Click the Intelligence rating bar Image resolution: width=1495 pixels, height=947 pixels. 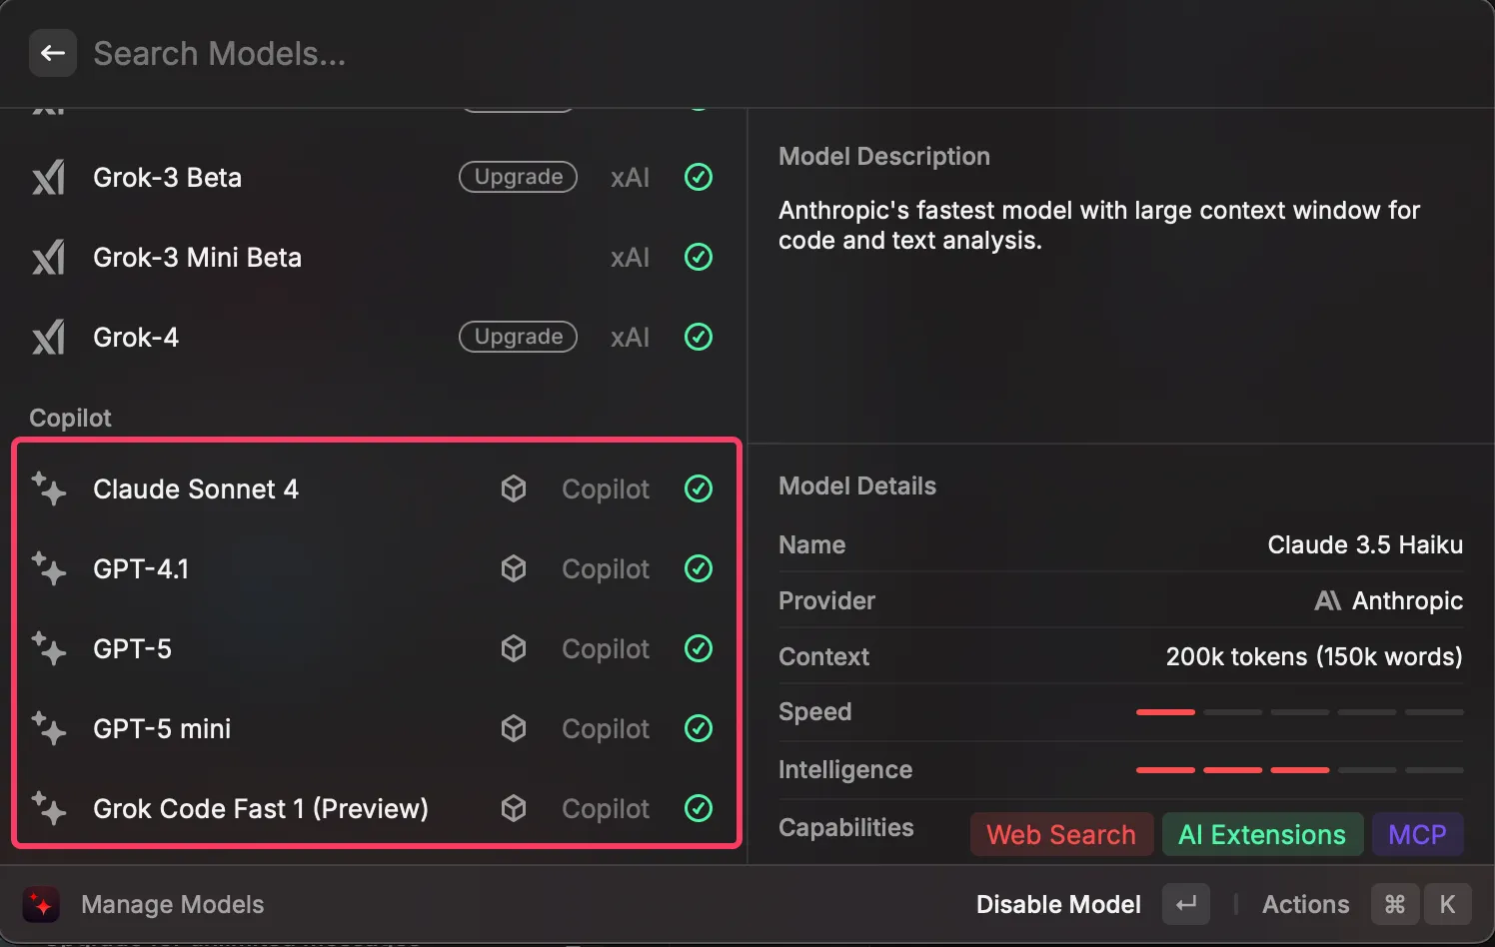coord(1299,770)
